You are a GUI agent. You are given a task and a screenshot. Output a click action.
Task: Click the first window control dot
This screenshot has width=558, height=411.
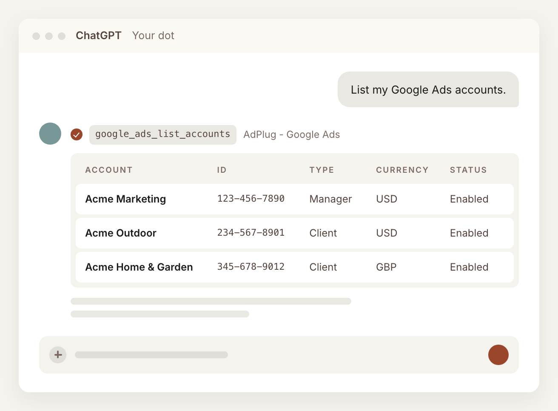tap(36, 36)
